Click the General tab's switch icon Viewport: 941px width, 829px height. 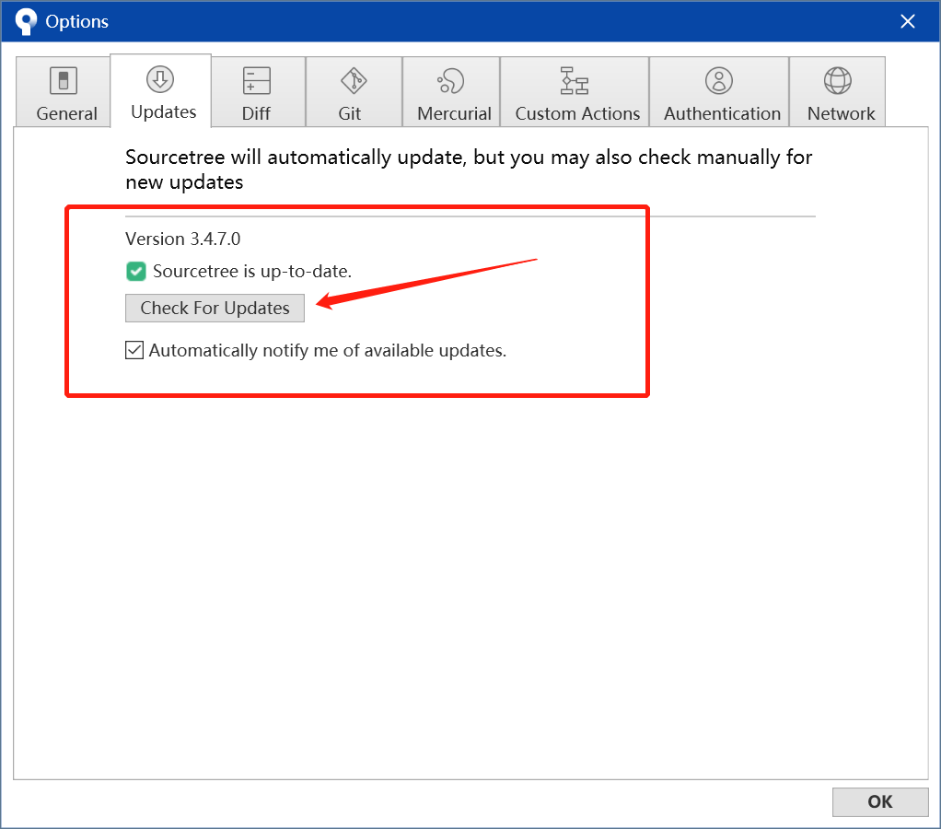(64, 81)
